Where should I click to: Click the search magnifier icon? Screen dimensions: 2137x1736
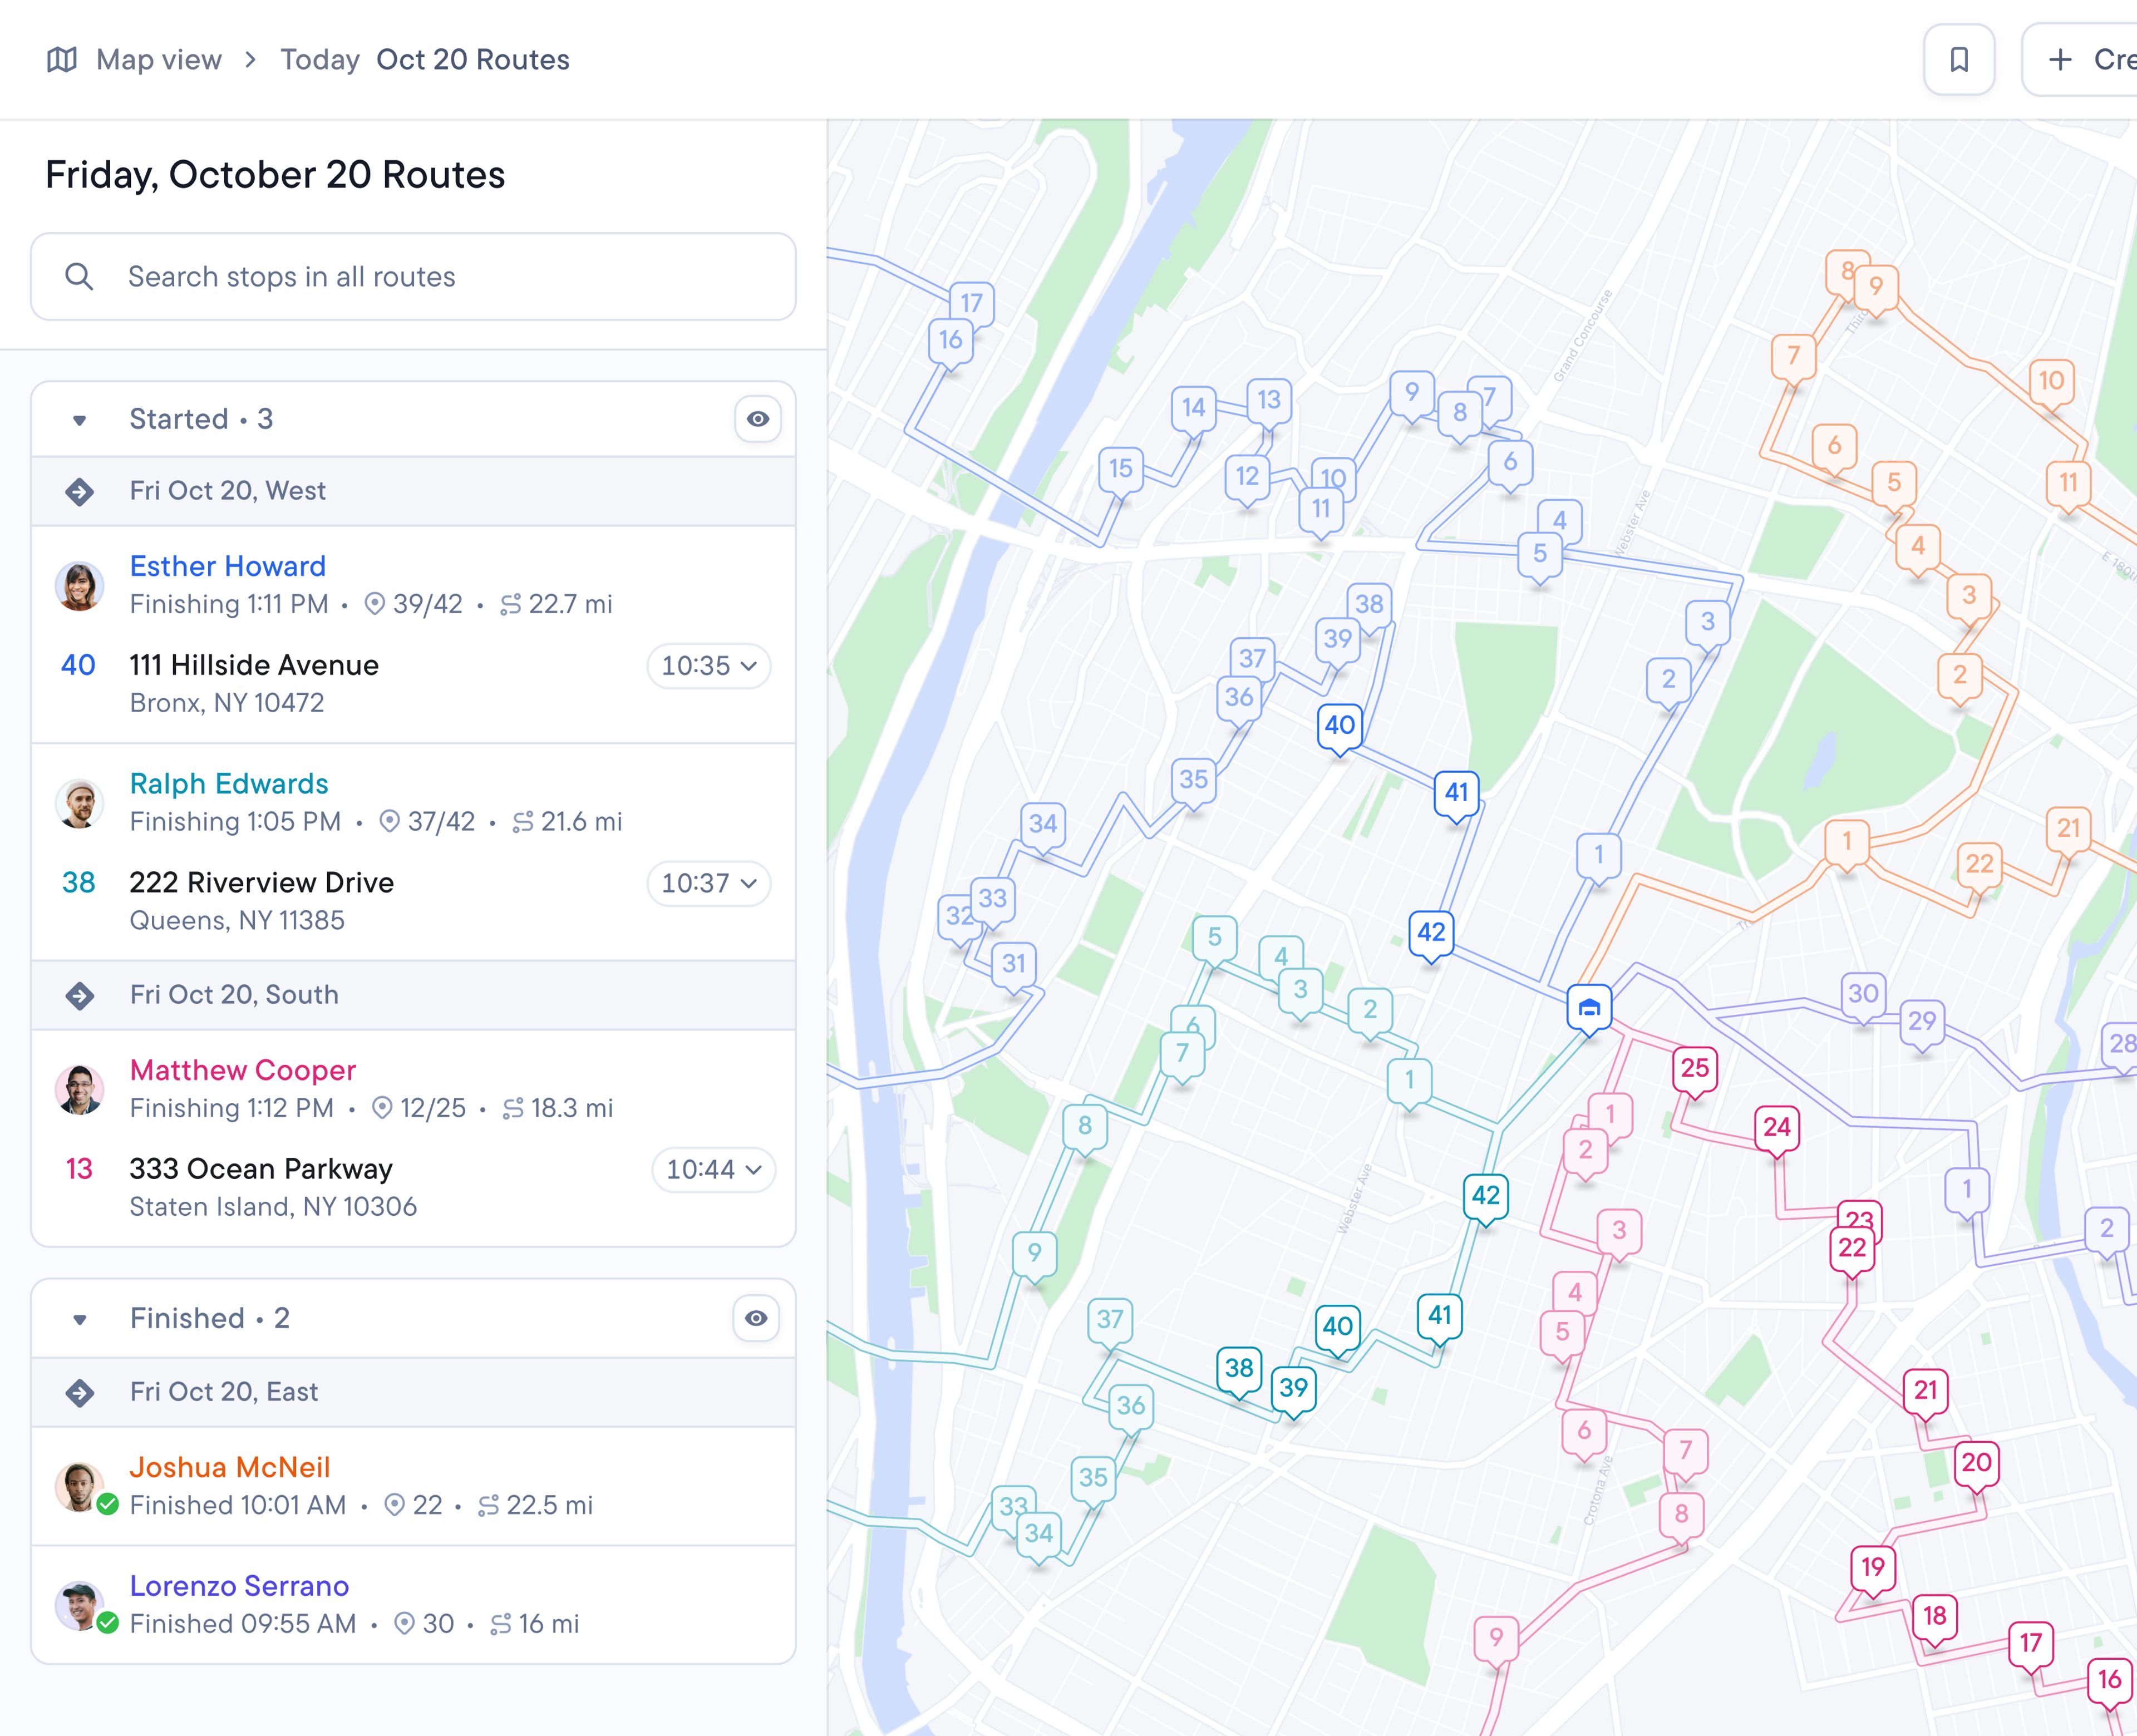pos(79,277)
